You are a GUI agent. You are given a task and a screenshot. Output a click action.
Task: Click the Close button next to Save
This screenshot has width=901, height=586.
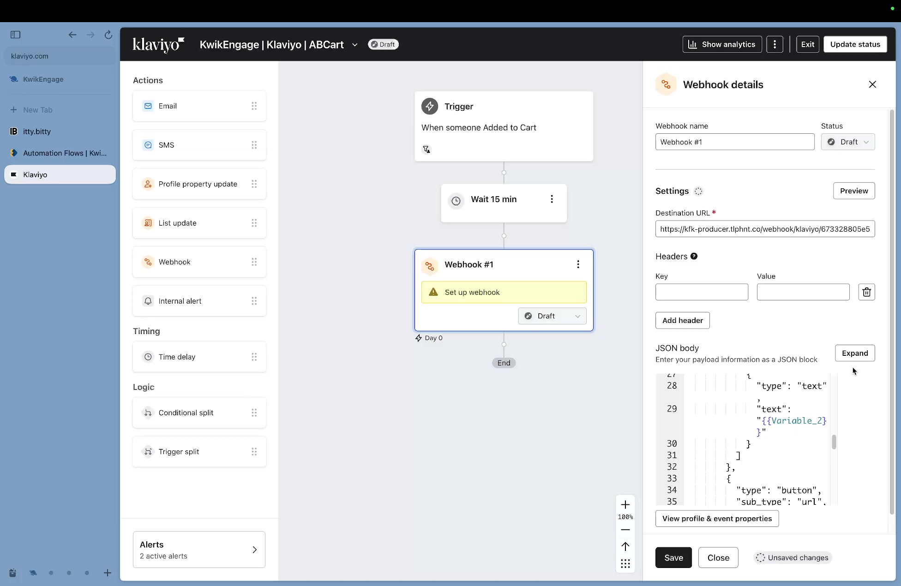coord(718,558)
